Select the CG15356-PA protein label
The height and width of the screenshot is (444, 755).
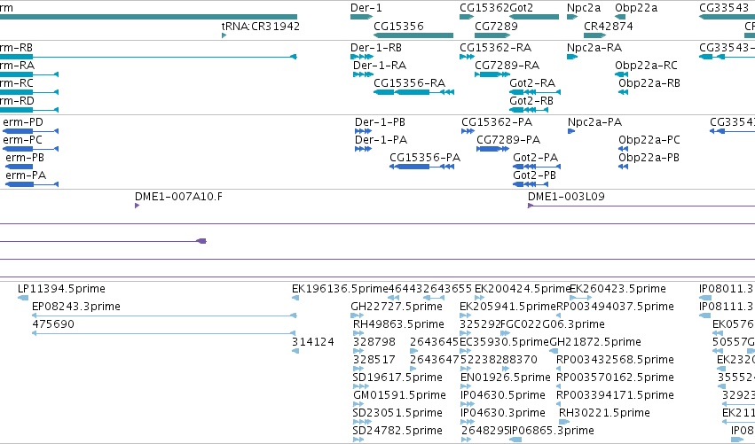[x=425, y=158]
